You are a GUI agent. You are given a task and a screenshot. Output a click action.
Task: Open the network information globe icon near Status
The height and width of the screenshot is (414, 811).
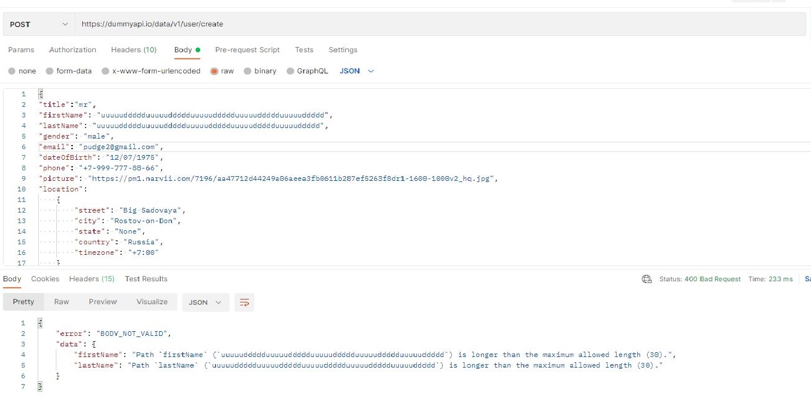click(647, 279)
